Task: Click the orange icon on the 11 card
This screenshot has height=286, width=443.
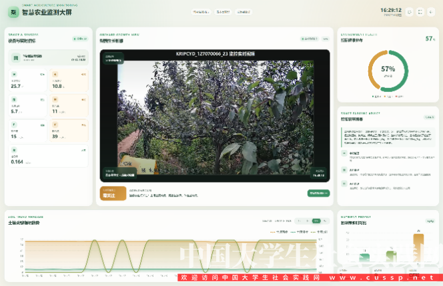Action: coord(55,99)
